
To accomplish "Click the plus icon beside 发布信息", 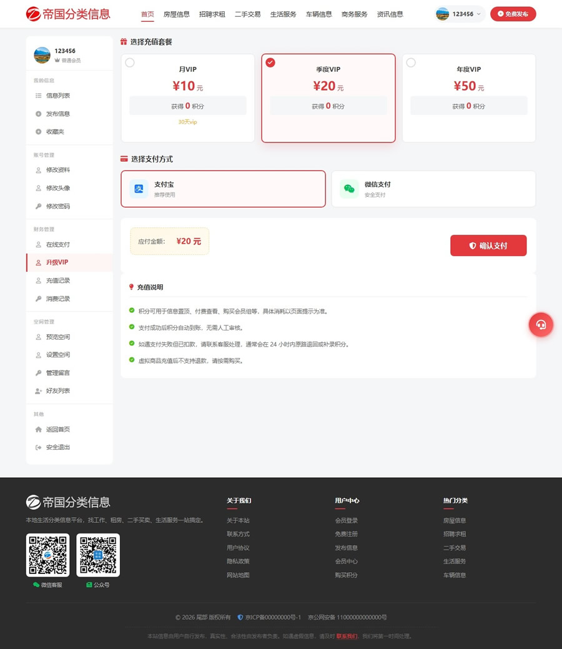I will point(39,114).
